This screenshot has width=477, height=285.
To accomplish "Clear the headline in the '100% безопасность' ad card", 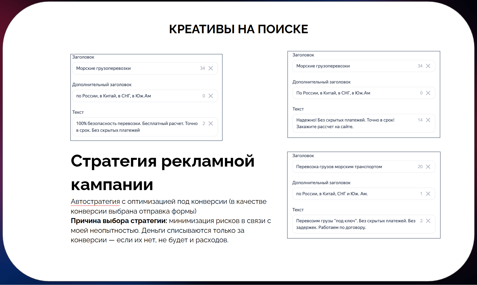I will (211, 68).
